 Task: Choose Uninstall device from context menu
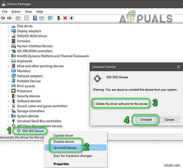pyautogui.click(x=76, y=148)
